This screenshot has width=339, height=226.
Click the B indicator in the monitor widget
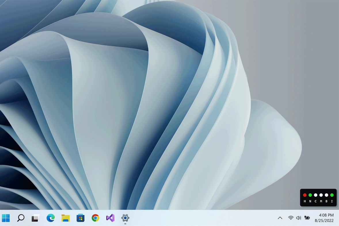[x=327, y=195]
